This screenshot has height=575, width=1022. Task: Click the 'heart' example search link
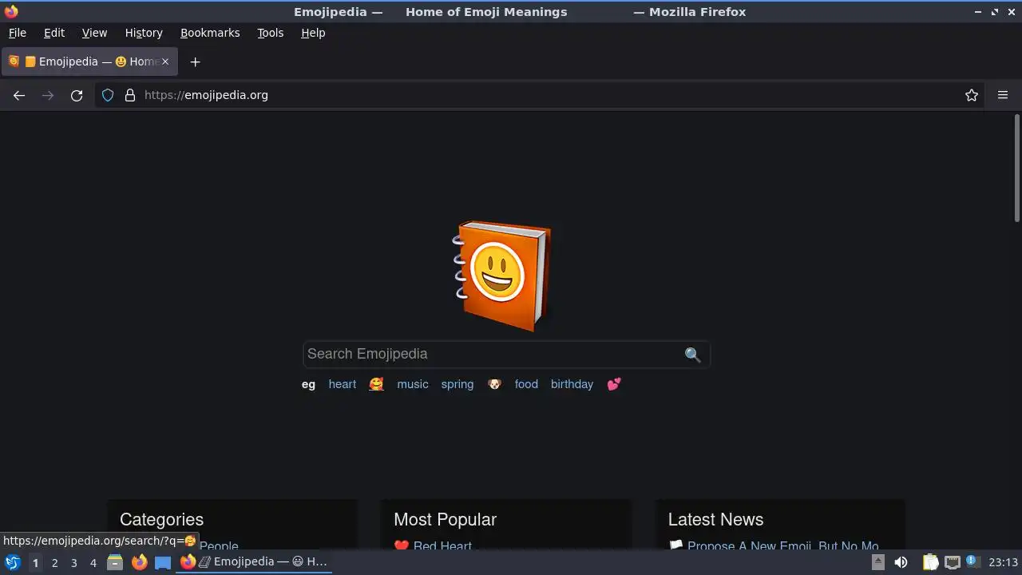(x=343, y=384)
